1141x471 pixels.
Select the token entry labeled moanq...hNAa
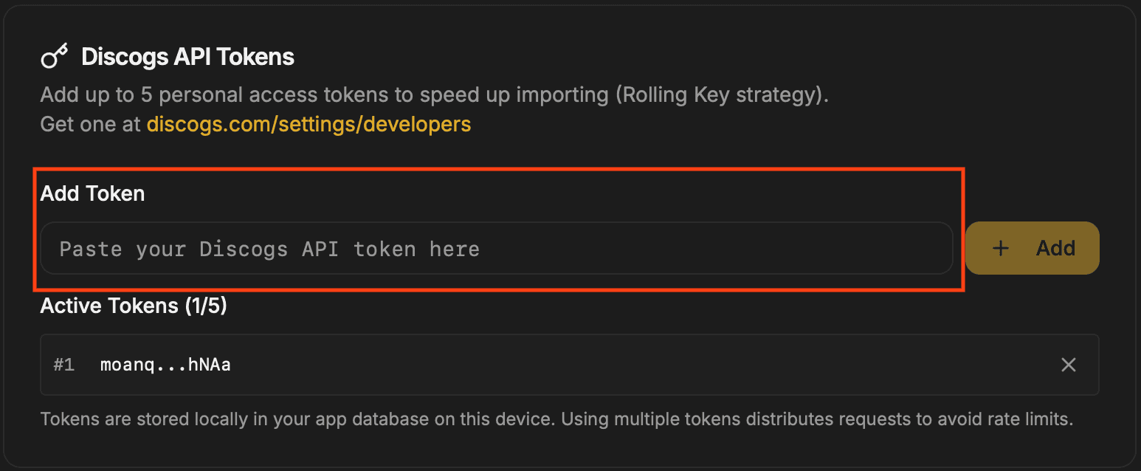165,364
